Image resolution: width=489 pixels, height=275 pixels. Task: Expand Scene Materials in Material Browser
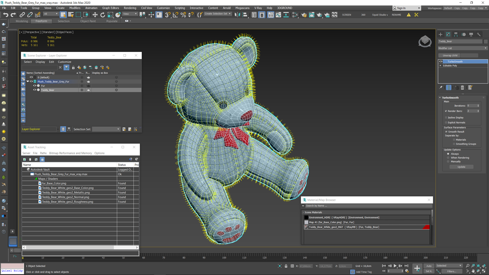tap(303, 212)
